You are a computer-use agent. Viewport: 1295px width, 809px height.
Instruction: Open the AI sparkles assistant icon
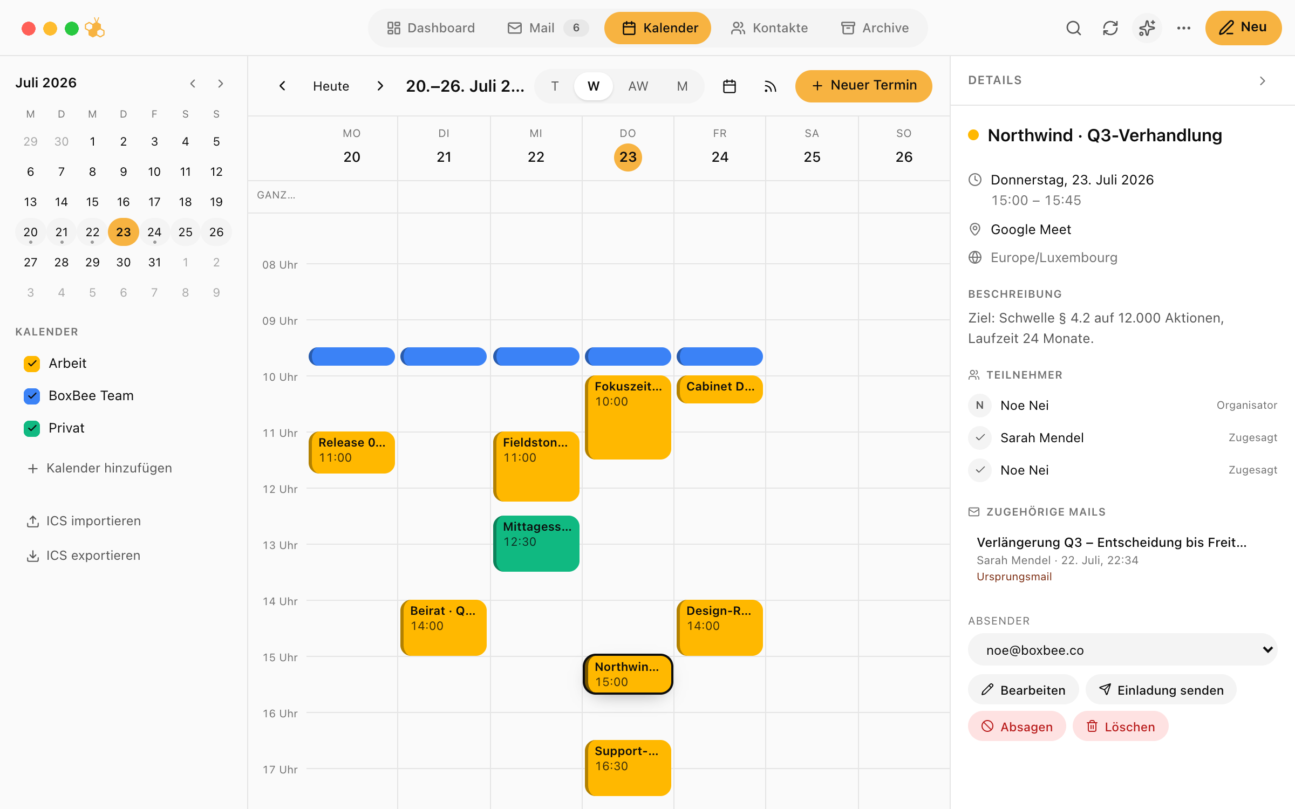coord(1147,28)
